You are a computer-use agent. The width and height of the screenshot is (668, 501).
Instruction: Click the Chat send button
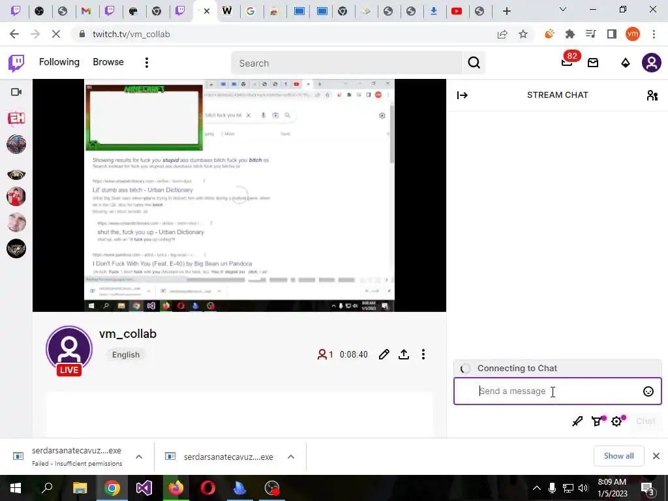pos(645,421)
